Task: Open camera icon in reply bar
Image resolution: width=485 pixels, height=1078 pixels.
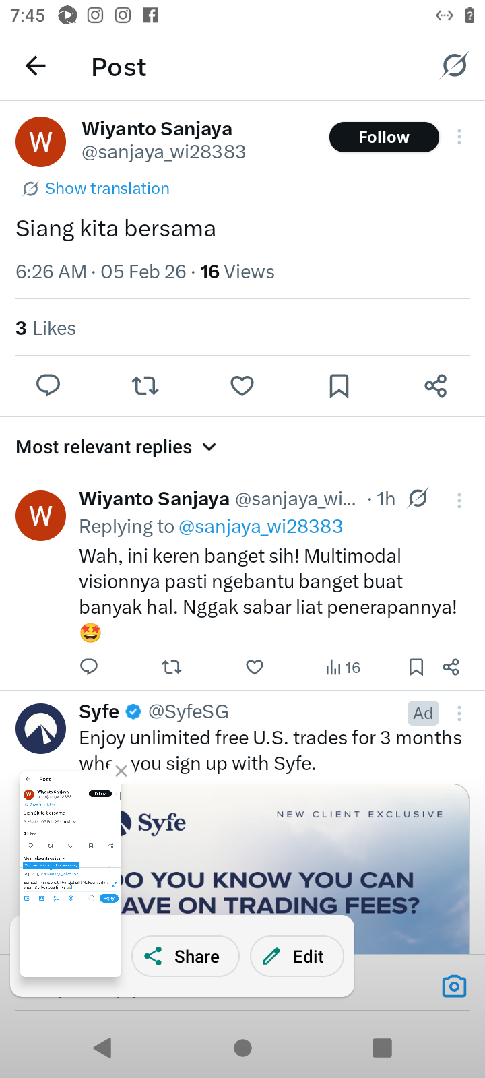Action: 454,986
